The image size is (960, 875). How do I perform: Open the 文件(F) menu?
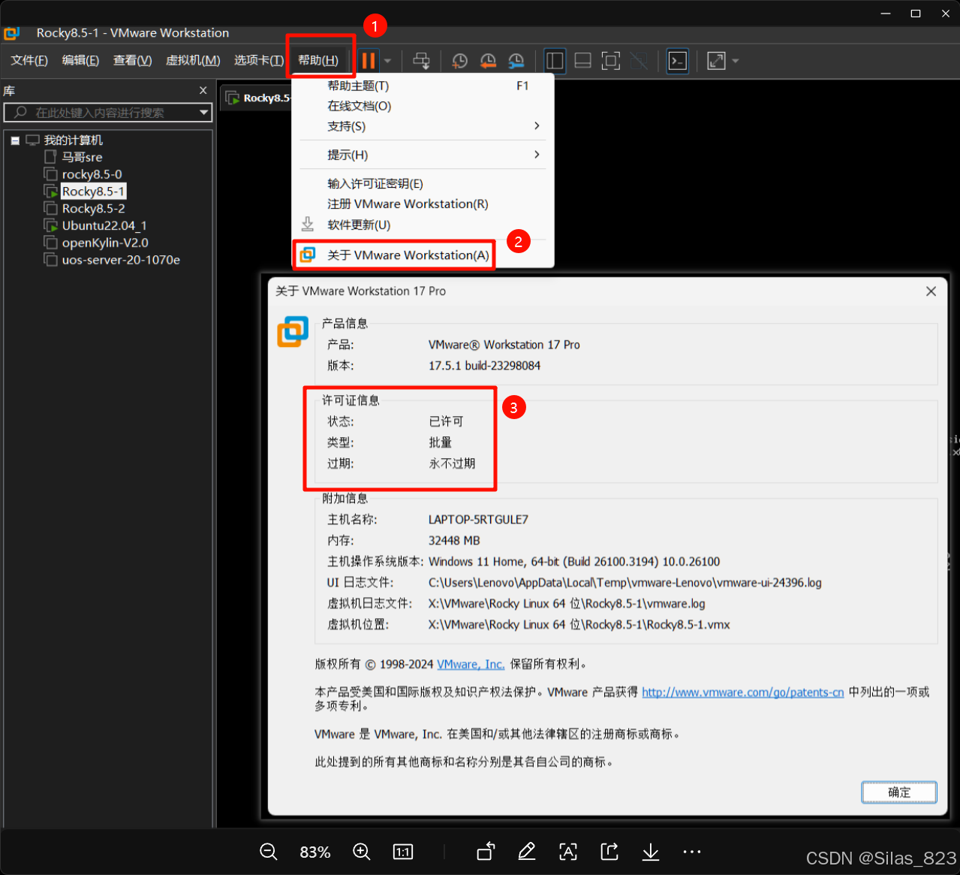pos(29,60)
